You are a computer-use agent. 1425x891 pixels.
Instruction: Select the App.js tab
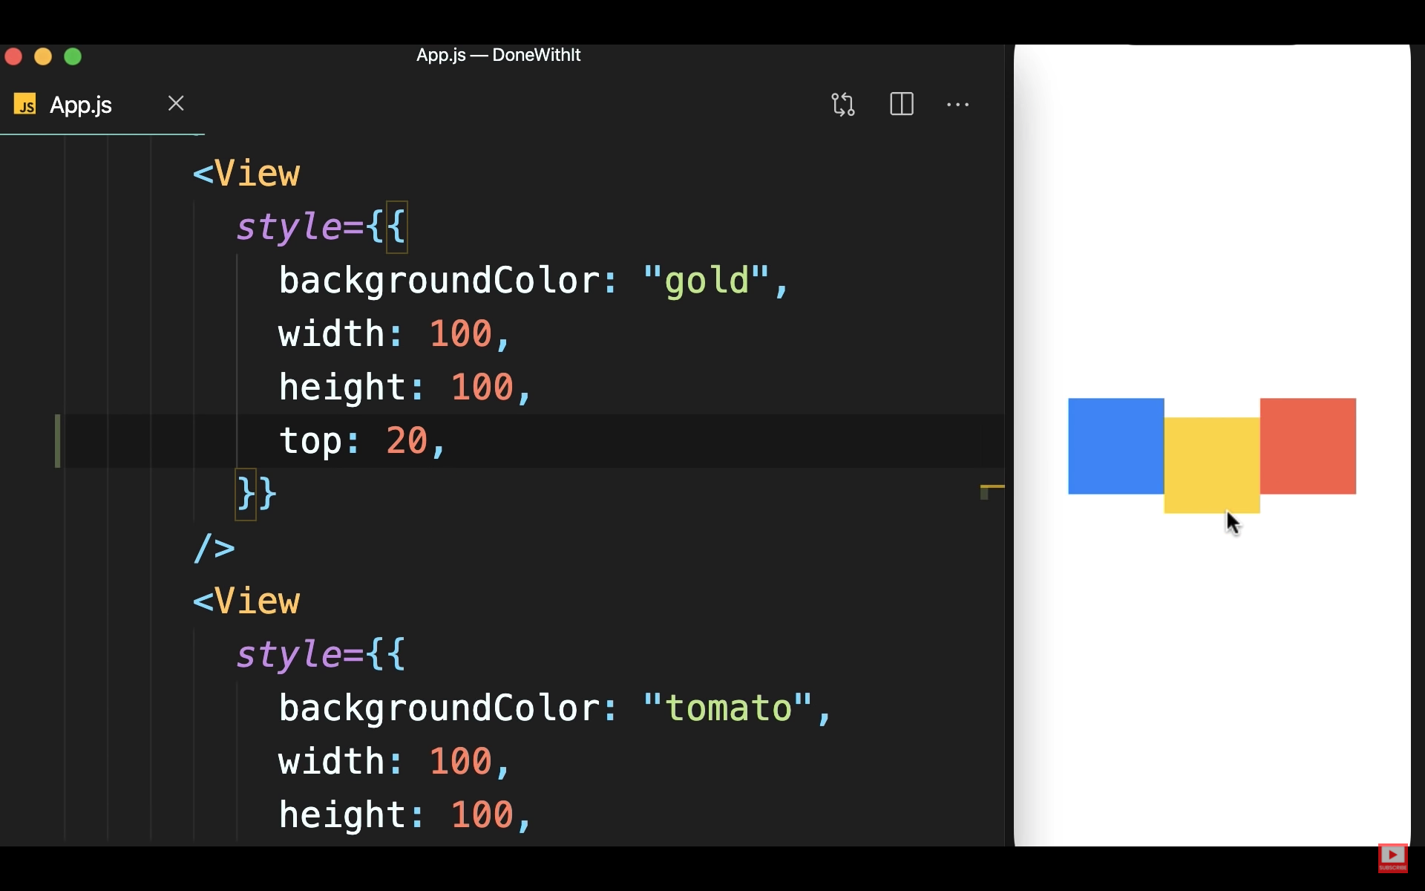pos(81,105)
